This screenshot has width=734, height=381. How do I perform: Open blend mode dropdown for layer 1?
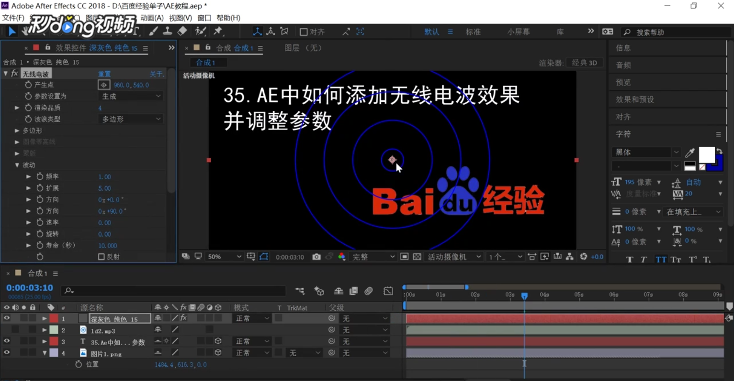252,318
